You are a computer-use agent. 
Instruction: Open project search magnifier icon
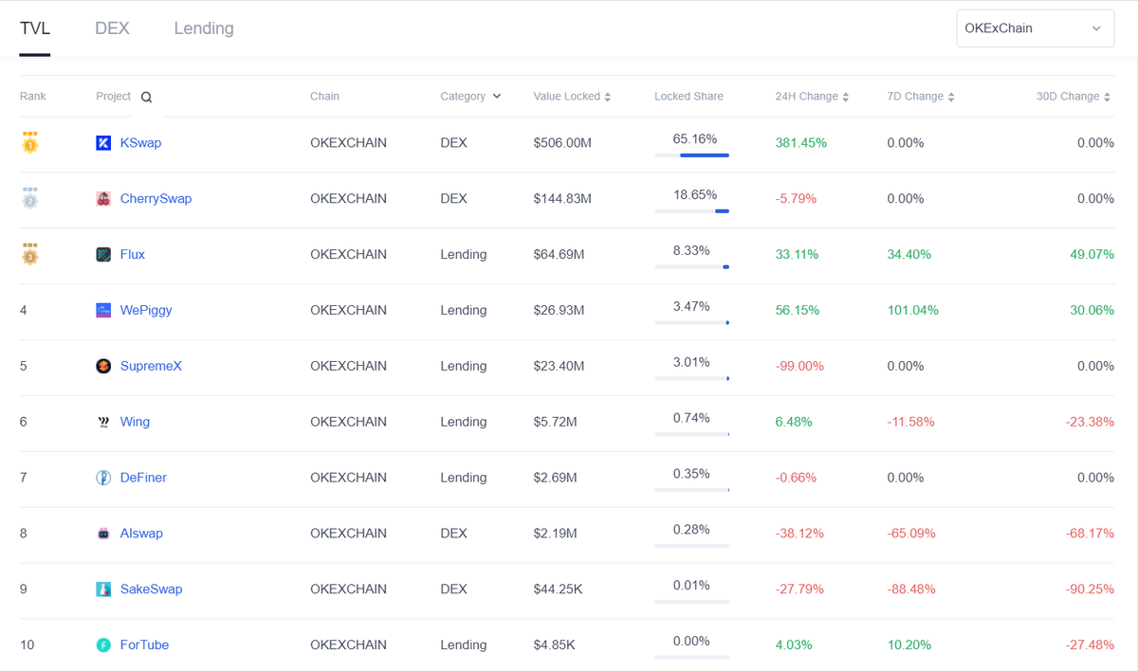(146, 97)
